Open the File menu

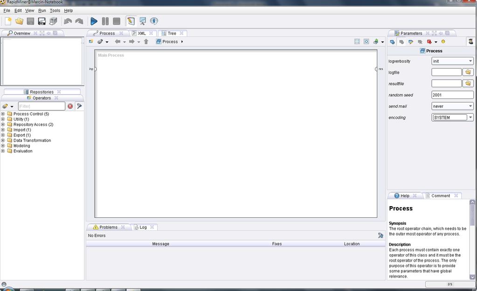pyautogui.click(x=7, y=10)
